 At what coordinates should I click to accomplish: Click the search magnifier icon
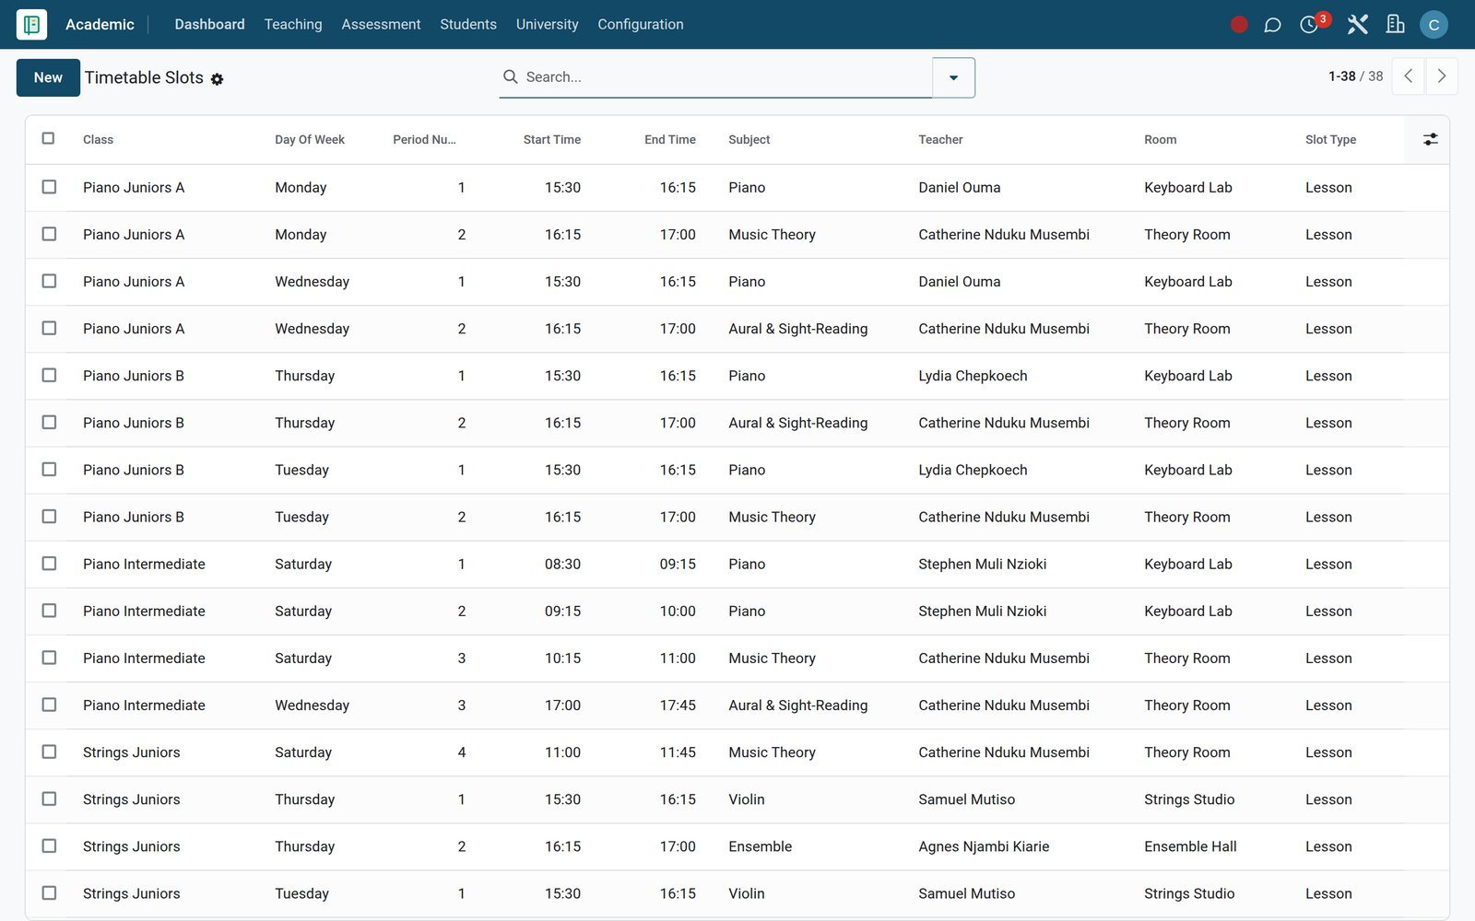[x=510, y=76]
